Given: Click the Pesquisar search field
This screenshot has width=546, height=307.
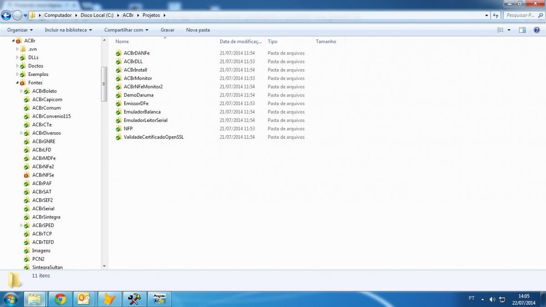Looking at the screenshot, I should pos(523,15).
